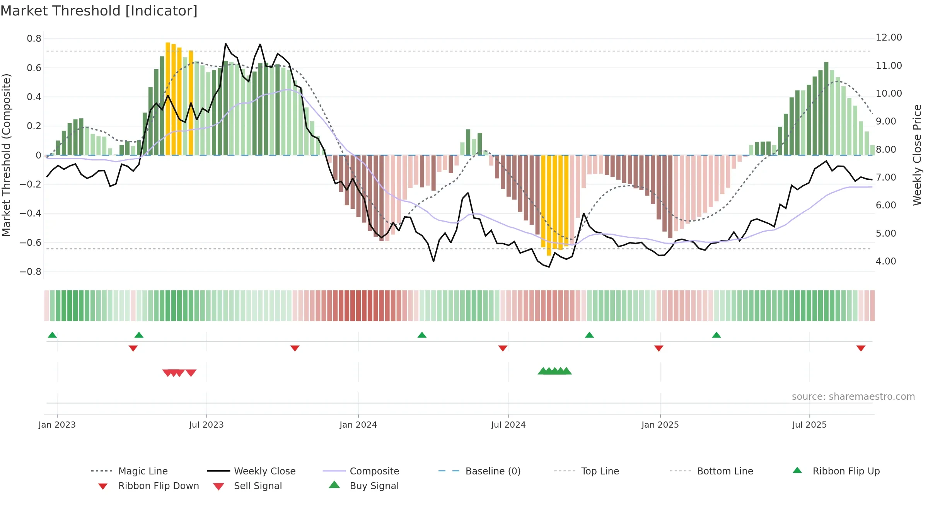The width and height of the screenshot is (928, 522).
Task: Click the longest yellow negative bar near Aug 2024
Action: click(x=549, y=205)
